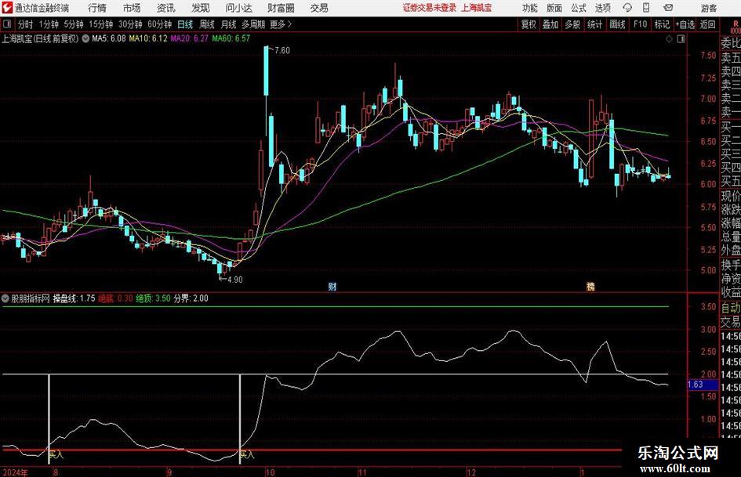Open the messages envelope icon
This screenshot has width=741, height=477.
668,8
